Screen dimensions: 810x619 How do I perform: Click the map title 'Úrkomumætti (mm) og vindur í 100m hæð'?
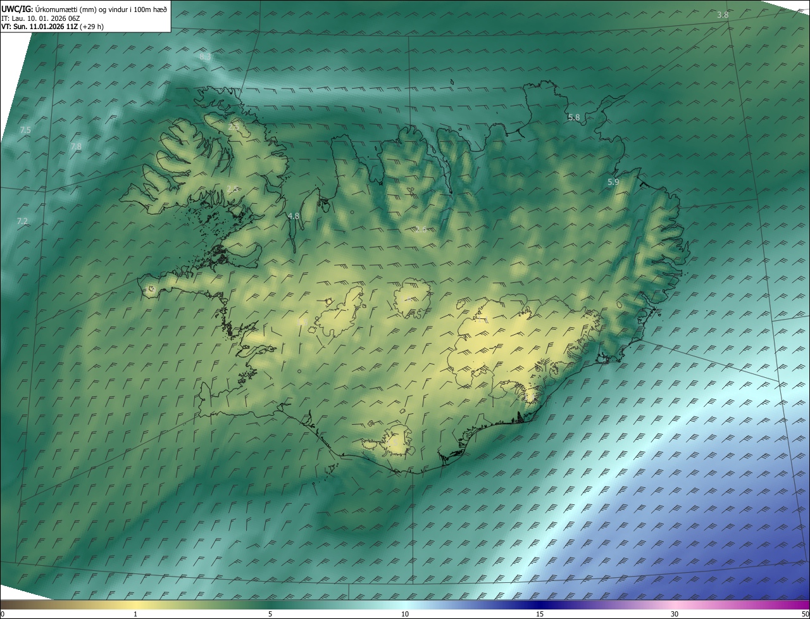(101, 9)
